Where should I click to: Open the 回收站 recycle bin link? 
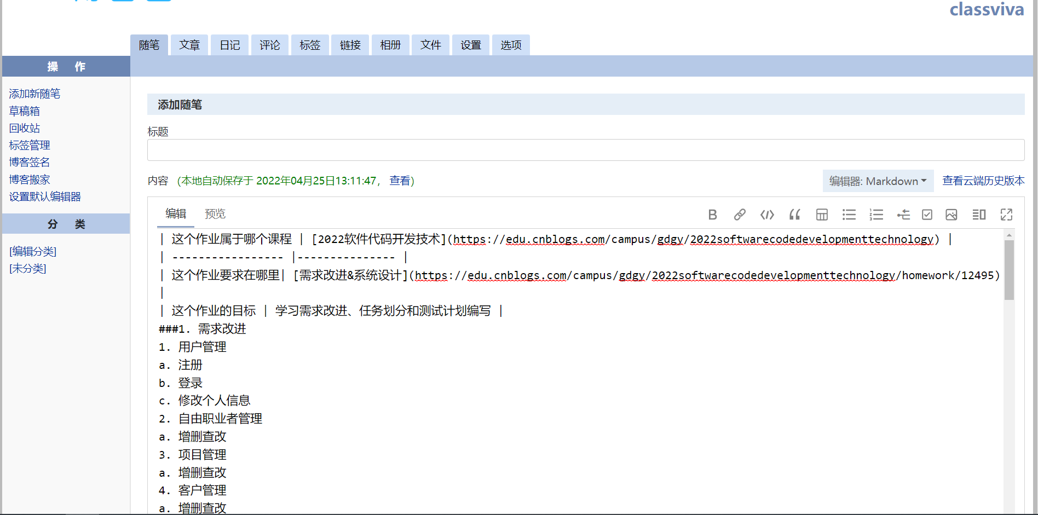[24, 128]
